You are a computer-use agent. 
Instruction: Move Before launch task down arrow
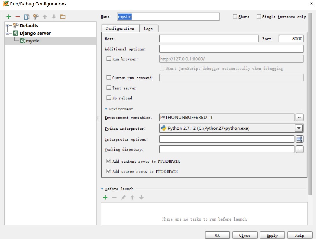coord(142,197)
